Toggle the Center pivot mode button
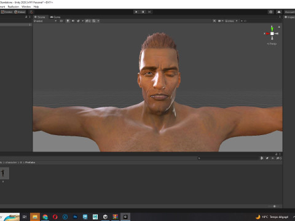The width and height of the screenshot is (295, 221). pyautogui.click(x=7, y=12)
